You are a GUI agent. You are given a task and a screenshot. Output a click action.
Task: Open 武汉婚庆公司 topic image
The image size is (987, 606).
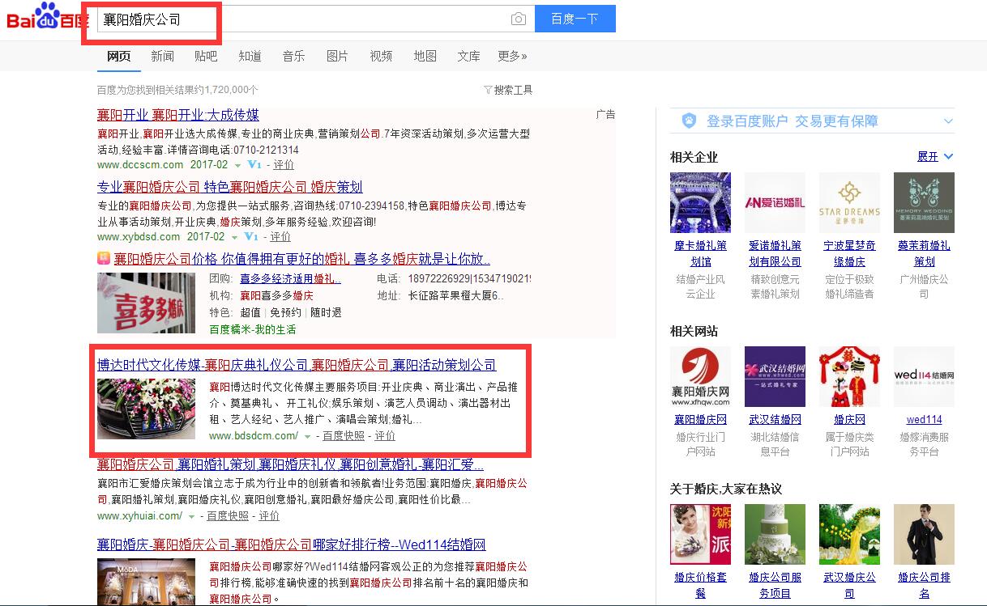[849, 534]
